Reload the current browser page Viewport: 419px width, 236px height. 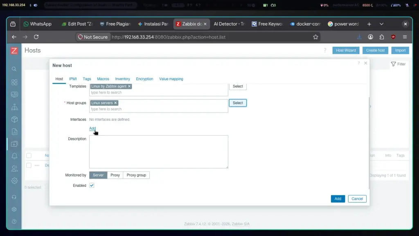[x=36, y=37]
